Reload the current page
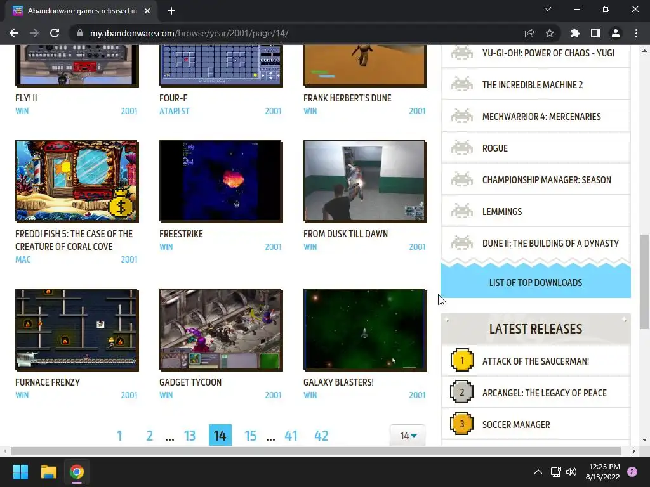This screenshot has height=487, width=650. coord(55,33)
